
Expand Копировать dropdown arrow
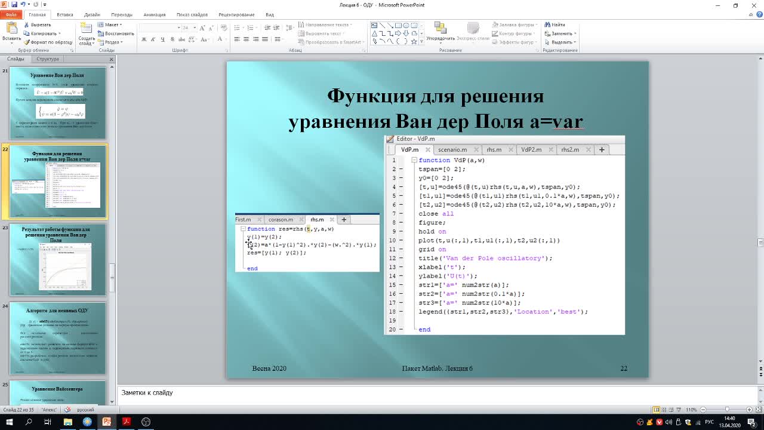pyautogui.click(x=59, y=33)
